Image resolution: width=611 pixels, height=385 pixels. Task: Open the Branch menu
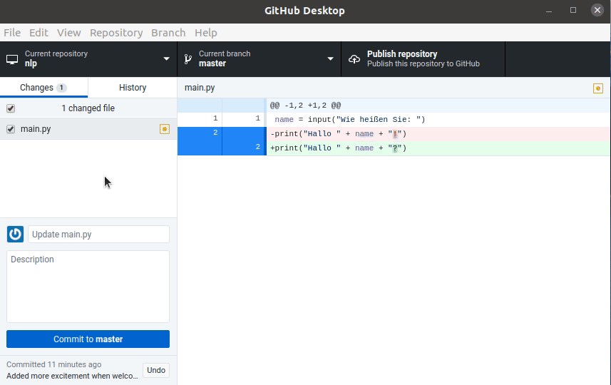168,33
